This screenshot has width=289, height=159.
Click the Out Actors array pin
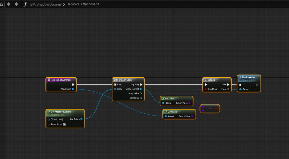point(81,119)
